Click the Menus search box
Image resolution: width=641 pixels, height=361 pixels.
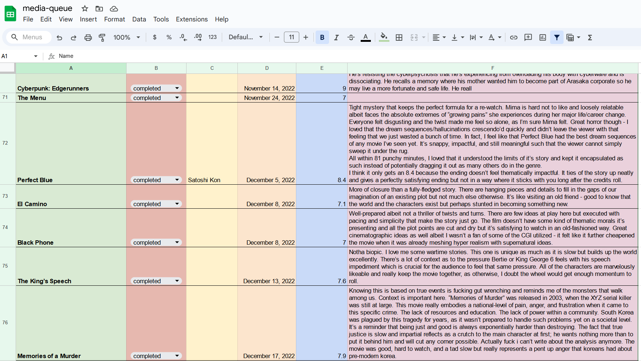click(x=29, y=37)
